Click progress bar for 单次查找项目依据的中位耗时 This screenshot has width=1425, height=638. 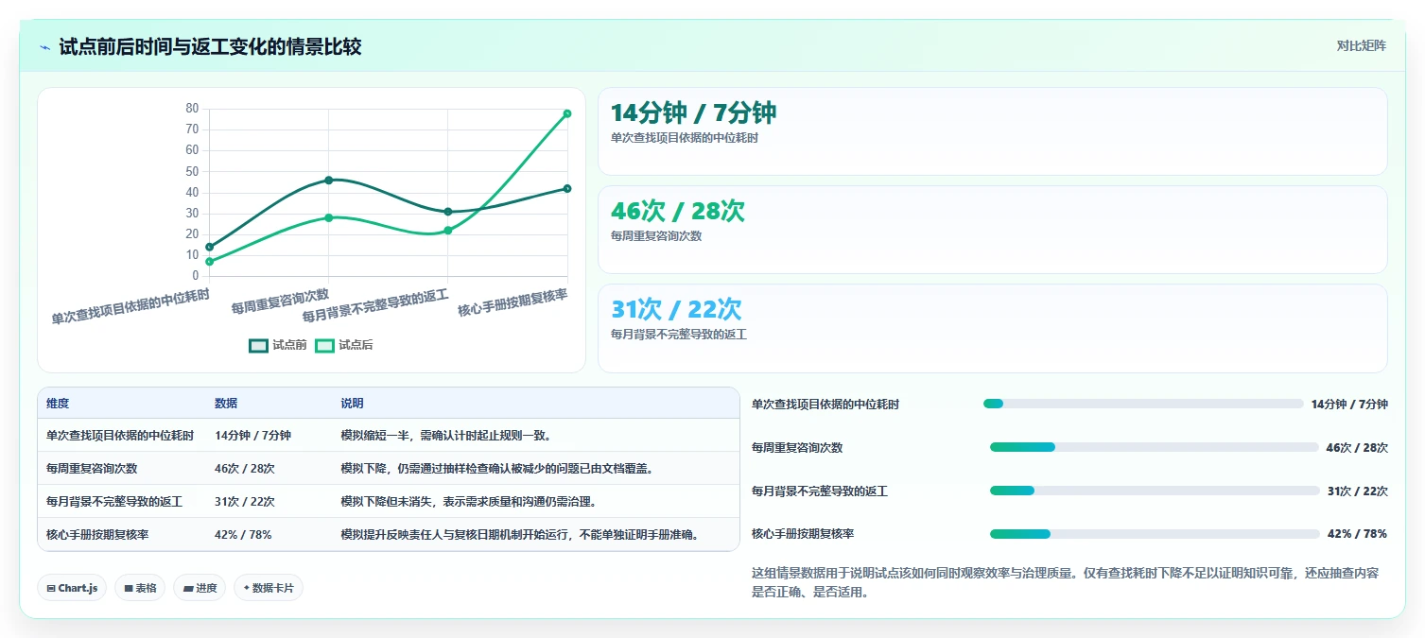click(x=1143, y=404)
